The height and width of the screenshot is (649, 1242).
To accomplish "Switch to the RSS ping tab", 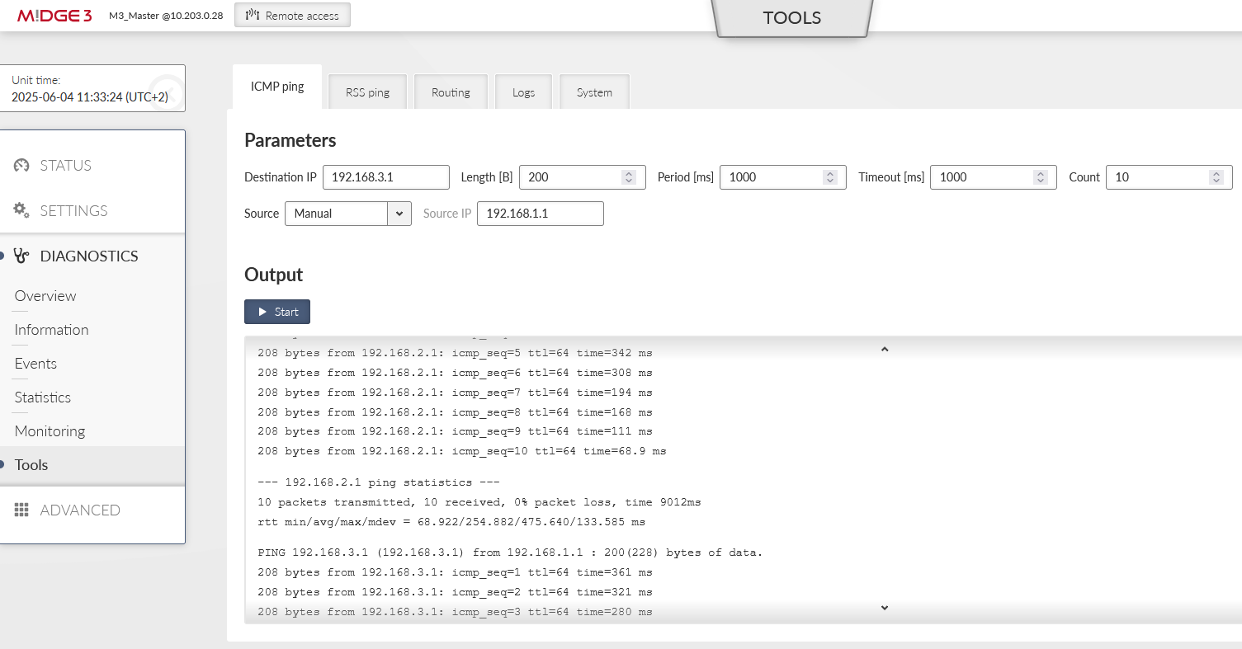I will point(367,92).
